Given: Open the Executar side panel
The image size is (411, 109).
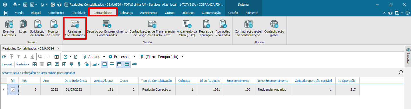Looking at the screenshot, I should pyautogui.click(x=408, y=57).
